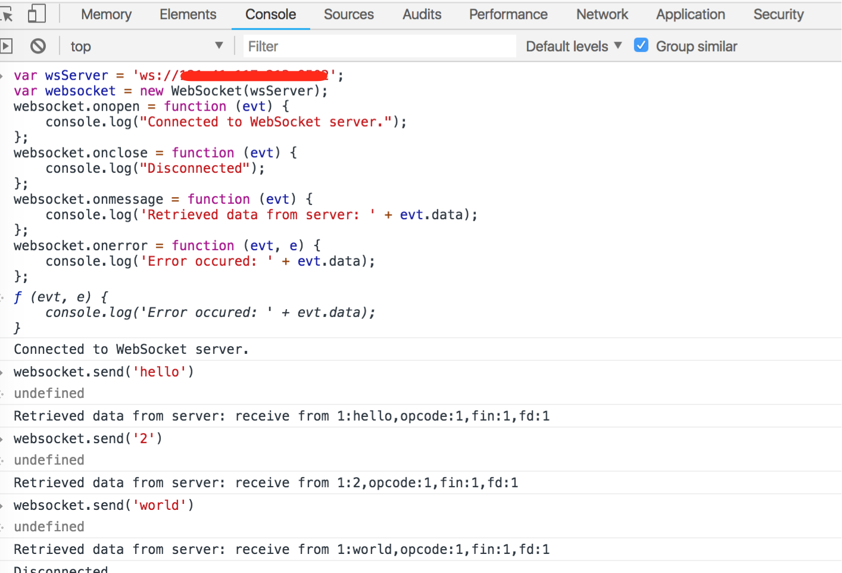The height and width of the screenshot is (573, 842).
Task: Switch to the Application tab
Action: [690, 14]
